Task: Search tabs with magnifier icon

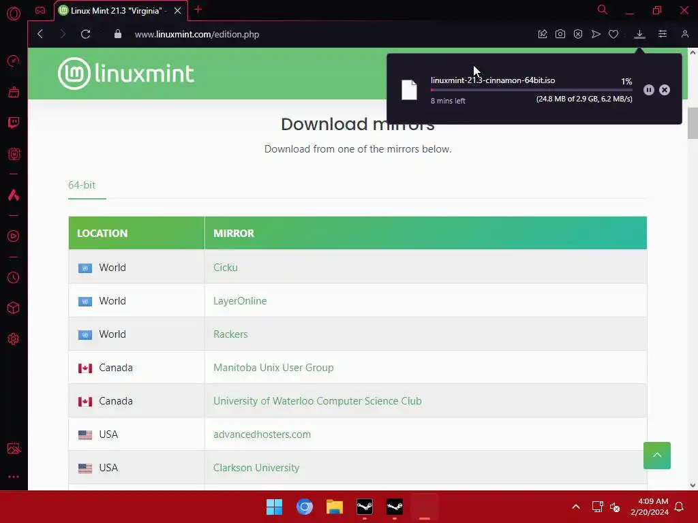Action: pos(603,10)
